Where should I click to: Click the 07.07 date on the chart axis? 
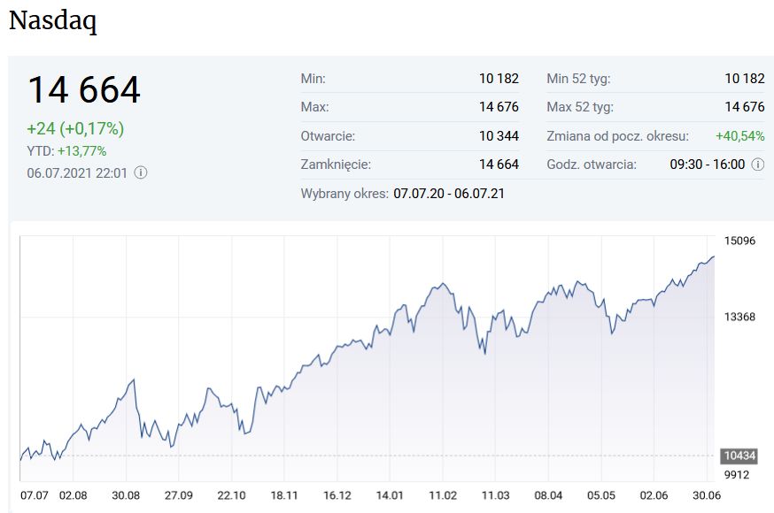[35, 494]
